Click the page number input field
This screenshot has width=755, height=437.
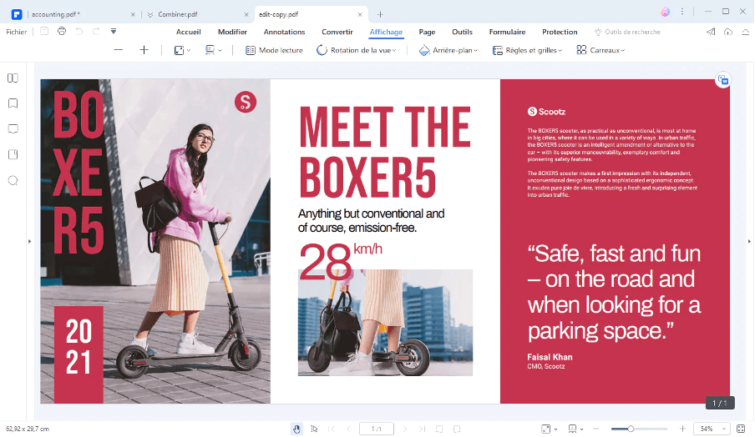[376, 429]
